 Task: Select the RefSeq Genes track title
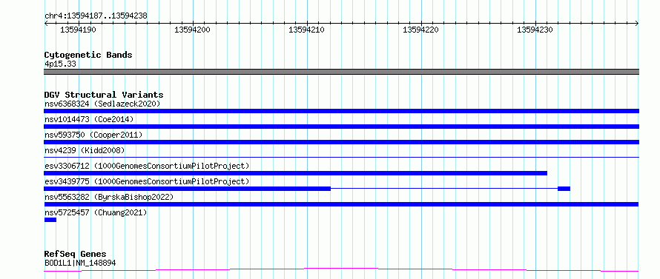coord(76,255)
